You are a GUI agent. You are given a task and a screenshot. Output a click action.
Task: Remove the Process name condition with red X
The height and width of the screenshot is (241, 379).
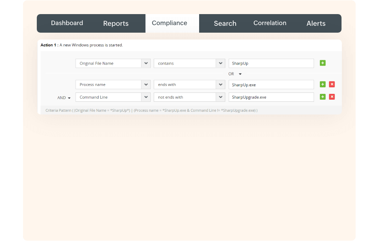(x=332, y=84)
